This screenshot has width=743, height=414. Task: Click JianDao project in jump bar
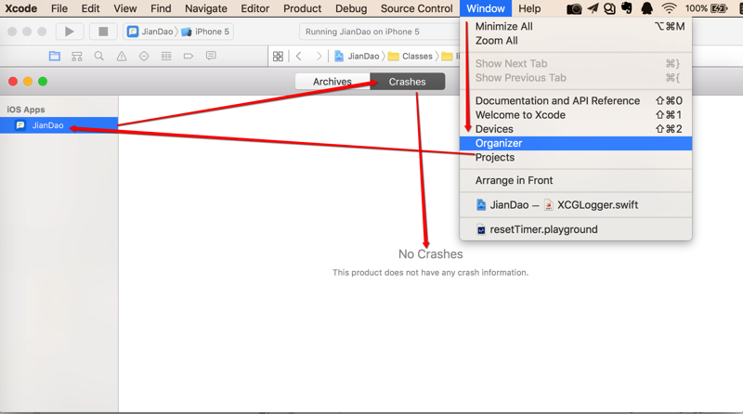357,57
